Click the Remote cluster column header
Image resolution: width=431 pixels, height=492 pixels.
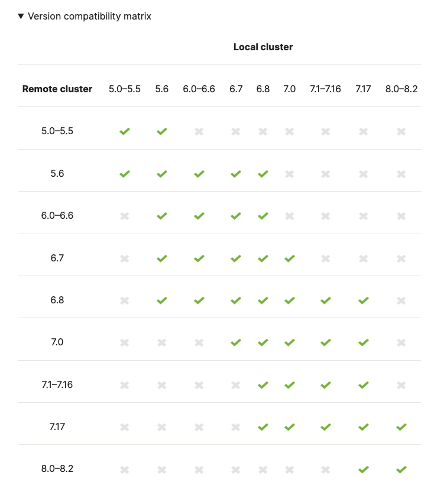57,89
